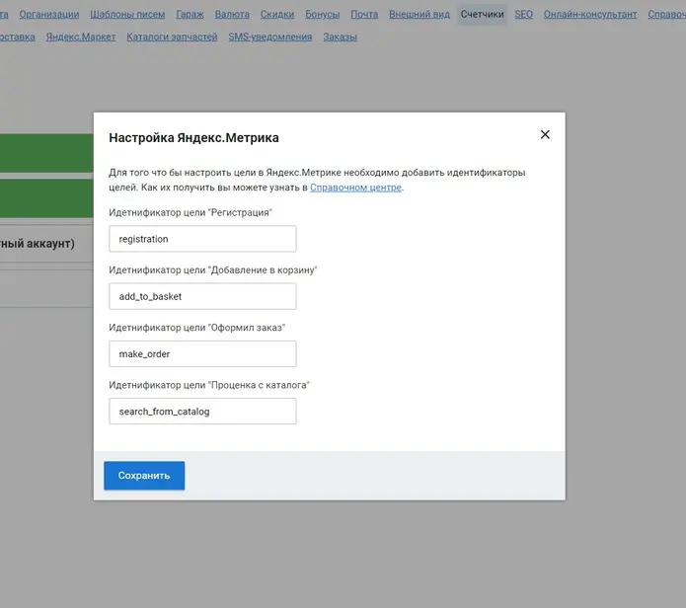Viewport: 686px width, 608px height.
Task: Select the Счетчики tab
Action: pyautogui.click(x=482, y=15)
